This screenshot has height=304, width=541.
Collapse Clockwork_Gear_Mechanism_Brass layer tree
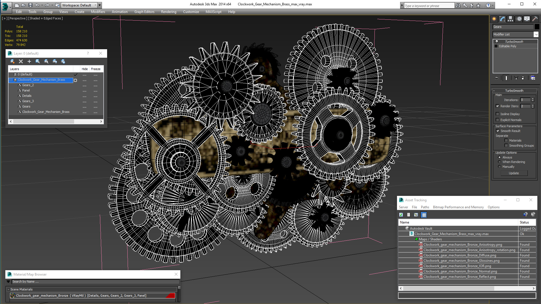tap(11, 80)
